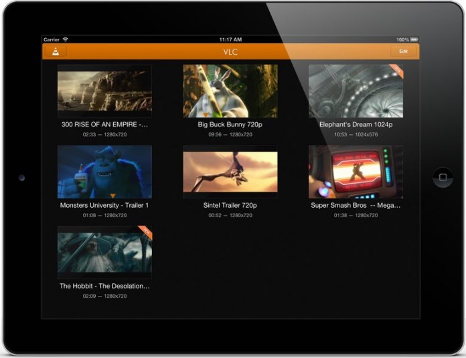Select The Hobbit Desolation thumbnail
466x358 pixels.
pyautogui.click(x=104, y=252)
